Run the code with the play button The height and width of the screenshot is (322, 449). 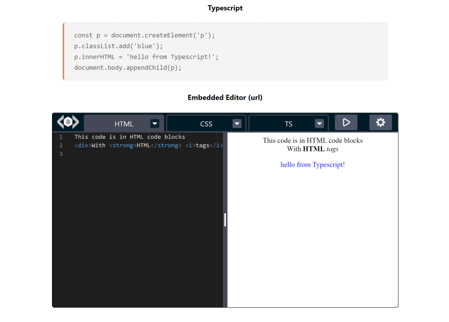tap(346, 122)
